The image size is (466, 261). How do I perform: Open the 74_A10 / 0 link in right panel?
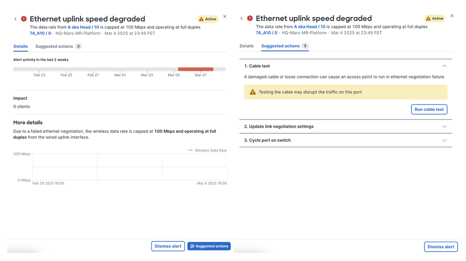pos(267,33)
